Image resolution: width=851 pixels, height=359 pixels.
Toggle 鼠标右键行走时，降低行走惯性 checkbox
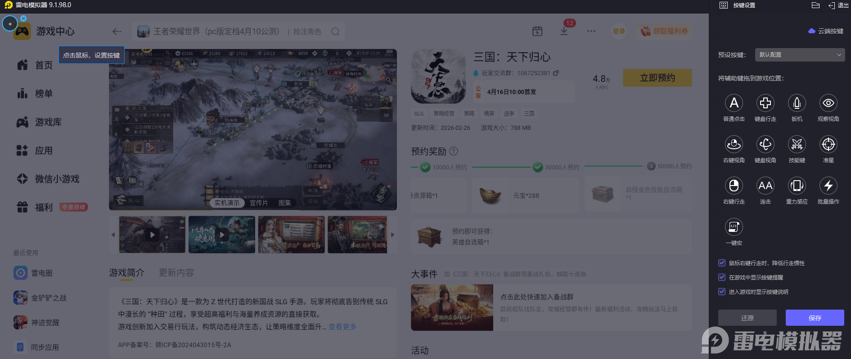click(722, 263)
